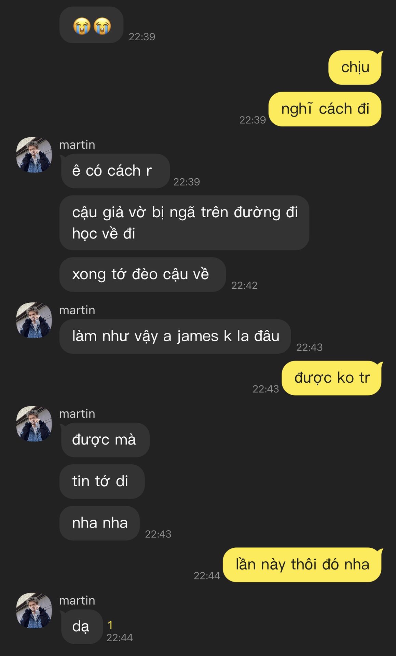This screenshot has width=396, height=656.
Task: Open martin's avatar beside 'dạ' message
Action: pyautogui.click(x=34, y=611)
